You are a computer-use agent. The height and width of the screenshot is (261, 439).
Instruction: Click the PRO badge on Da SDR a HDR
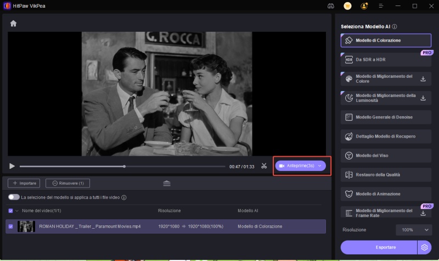pos(427,53)
